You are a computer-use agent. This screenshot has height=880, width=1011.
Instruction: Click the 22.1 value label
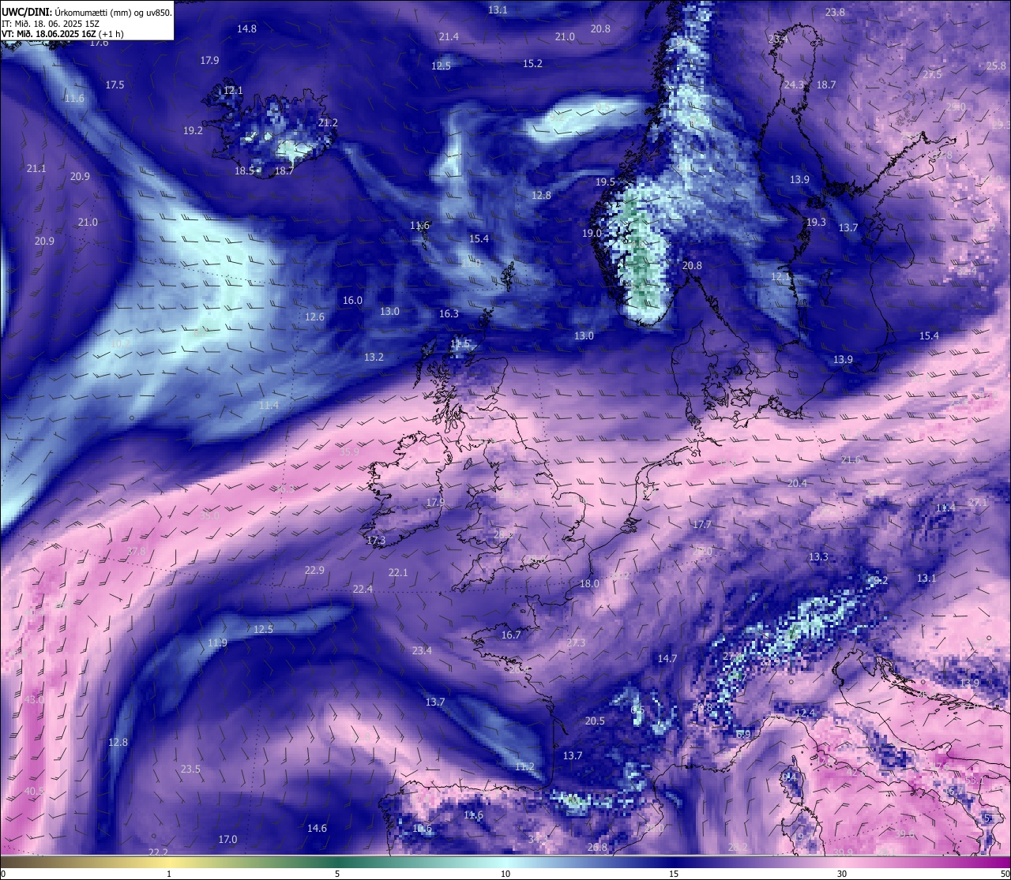click(398, 573)
